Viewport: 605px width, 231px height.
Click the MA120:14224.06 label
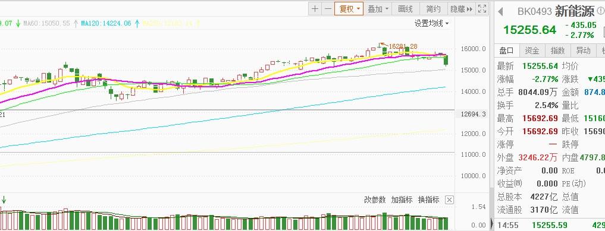coord(106,24)
